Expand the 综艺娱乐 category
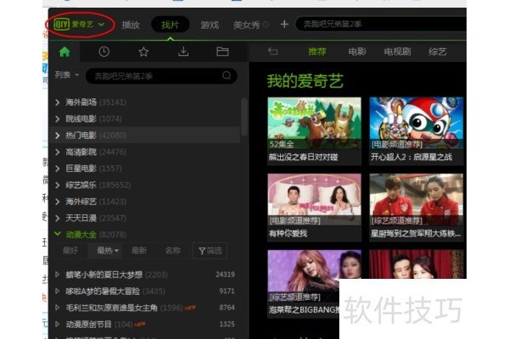The width and height of the screenshot is (509, 339). point(58,186)
